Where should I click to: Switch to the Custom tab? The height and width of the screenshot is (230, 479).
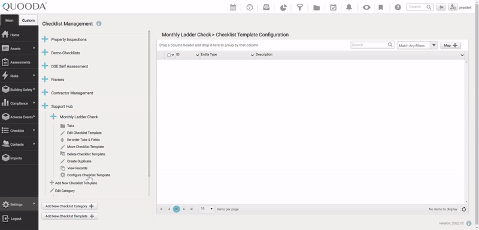(28, 20)
